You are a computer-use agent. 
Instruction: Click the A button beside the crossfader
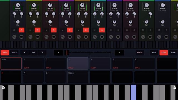59,52
